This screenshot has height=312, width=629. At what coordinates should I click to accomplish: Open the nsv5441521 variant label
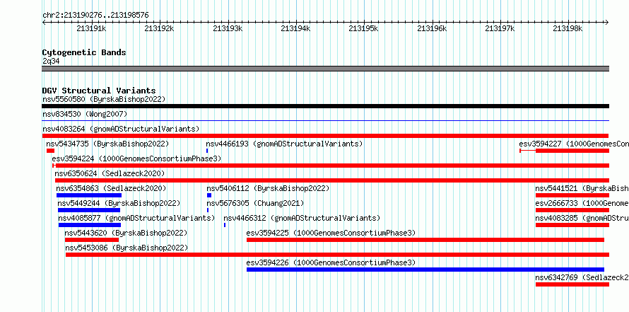(582, 188)
